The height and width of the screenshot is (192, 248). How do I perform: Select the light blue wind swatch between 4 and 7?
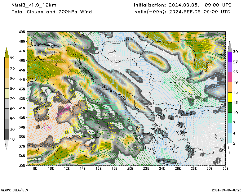(230, 128)
